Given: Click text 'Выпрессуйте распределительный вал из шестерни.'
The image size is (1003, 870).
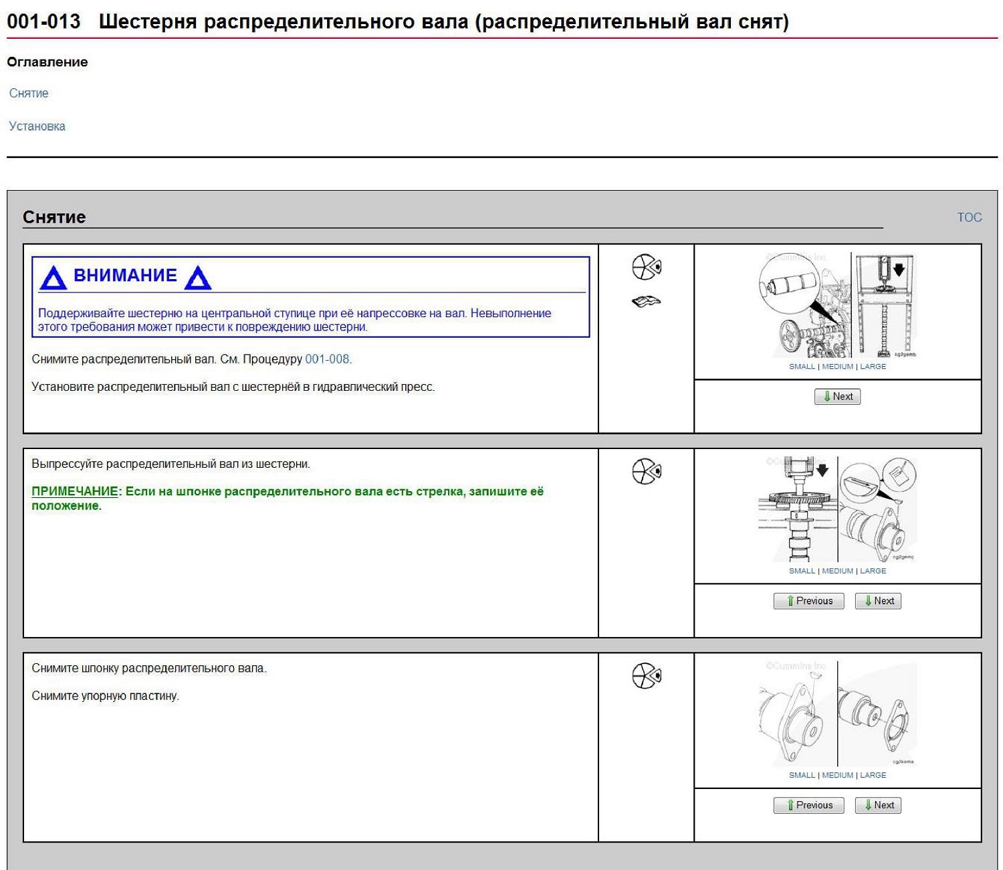Looking at the screenshot, I should pyautogui.click(x=171, y=464).
